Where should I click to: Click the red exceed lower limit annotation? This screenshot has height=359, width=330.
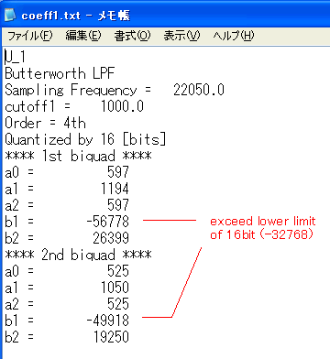click(263, 228)
